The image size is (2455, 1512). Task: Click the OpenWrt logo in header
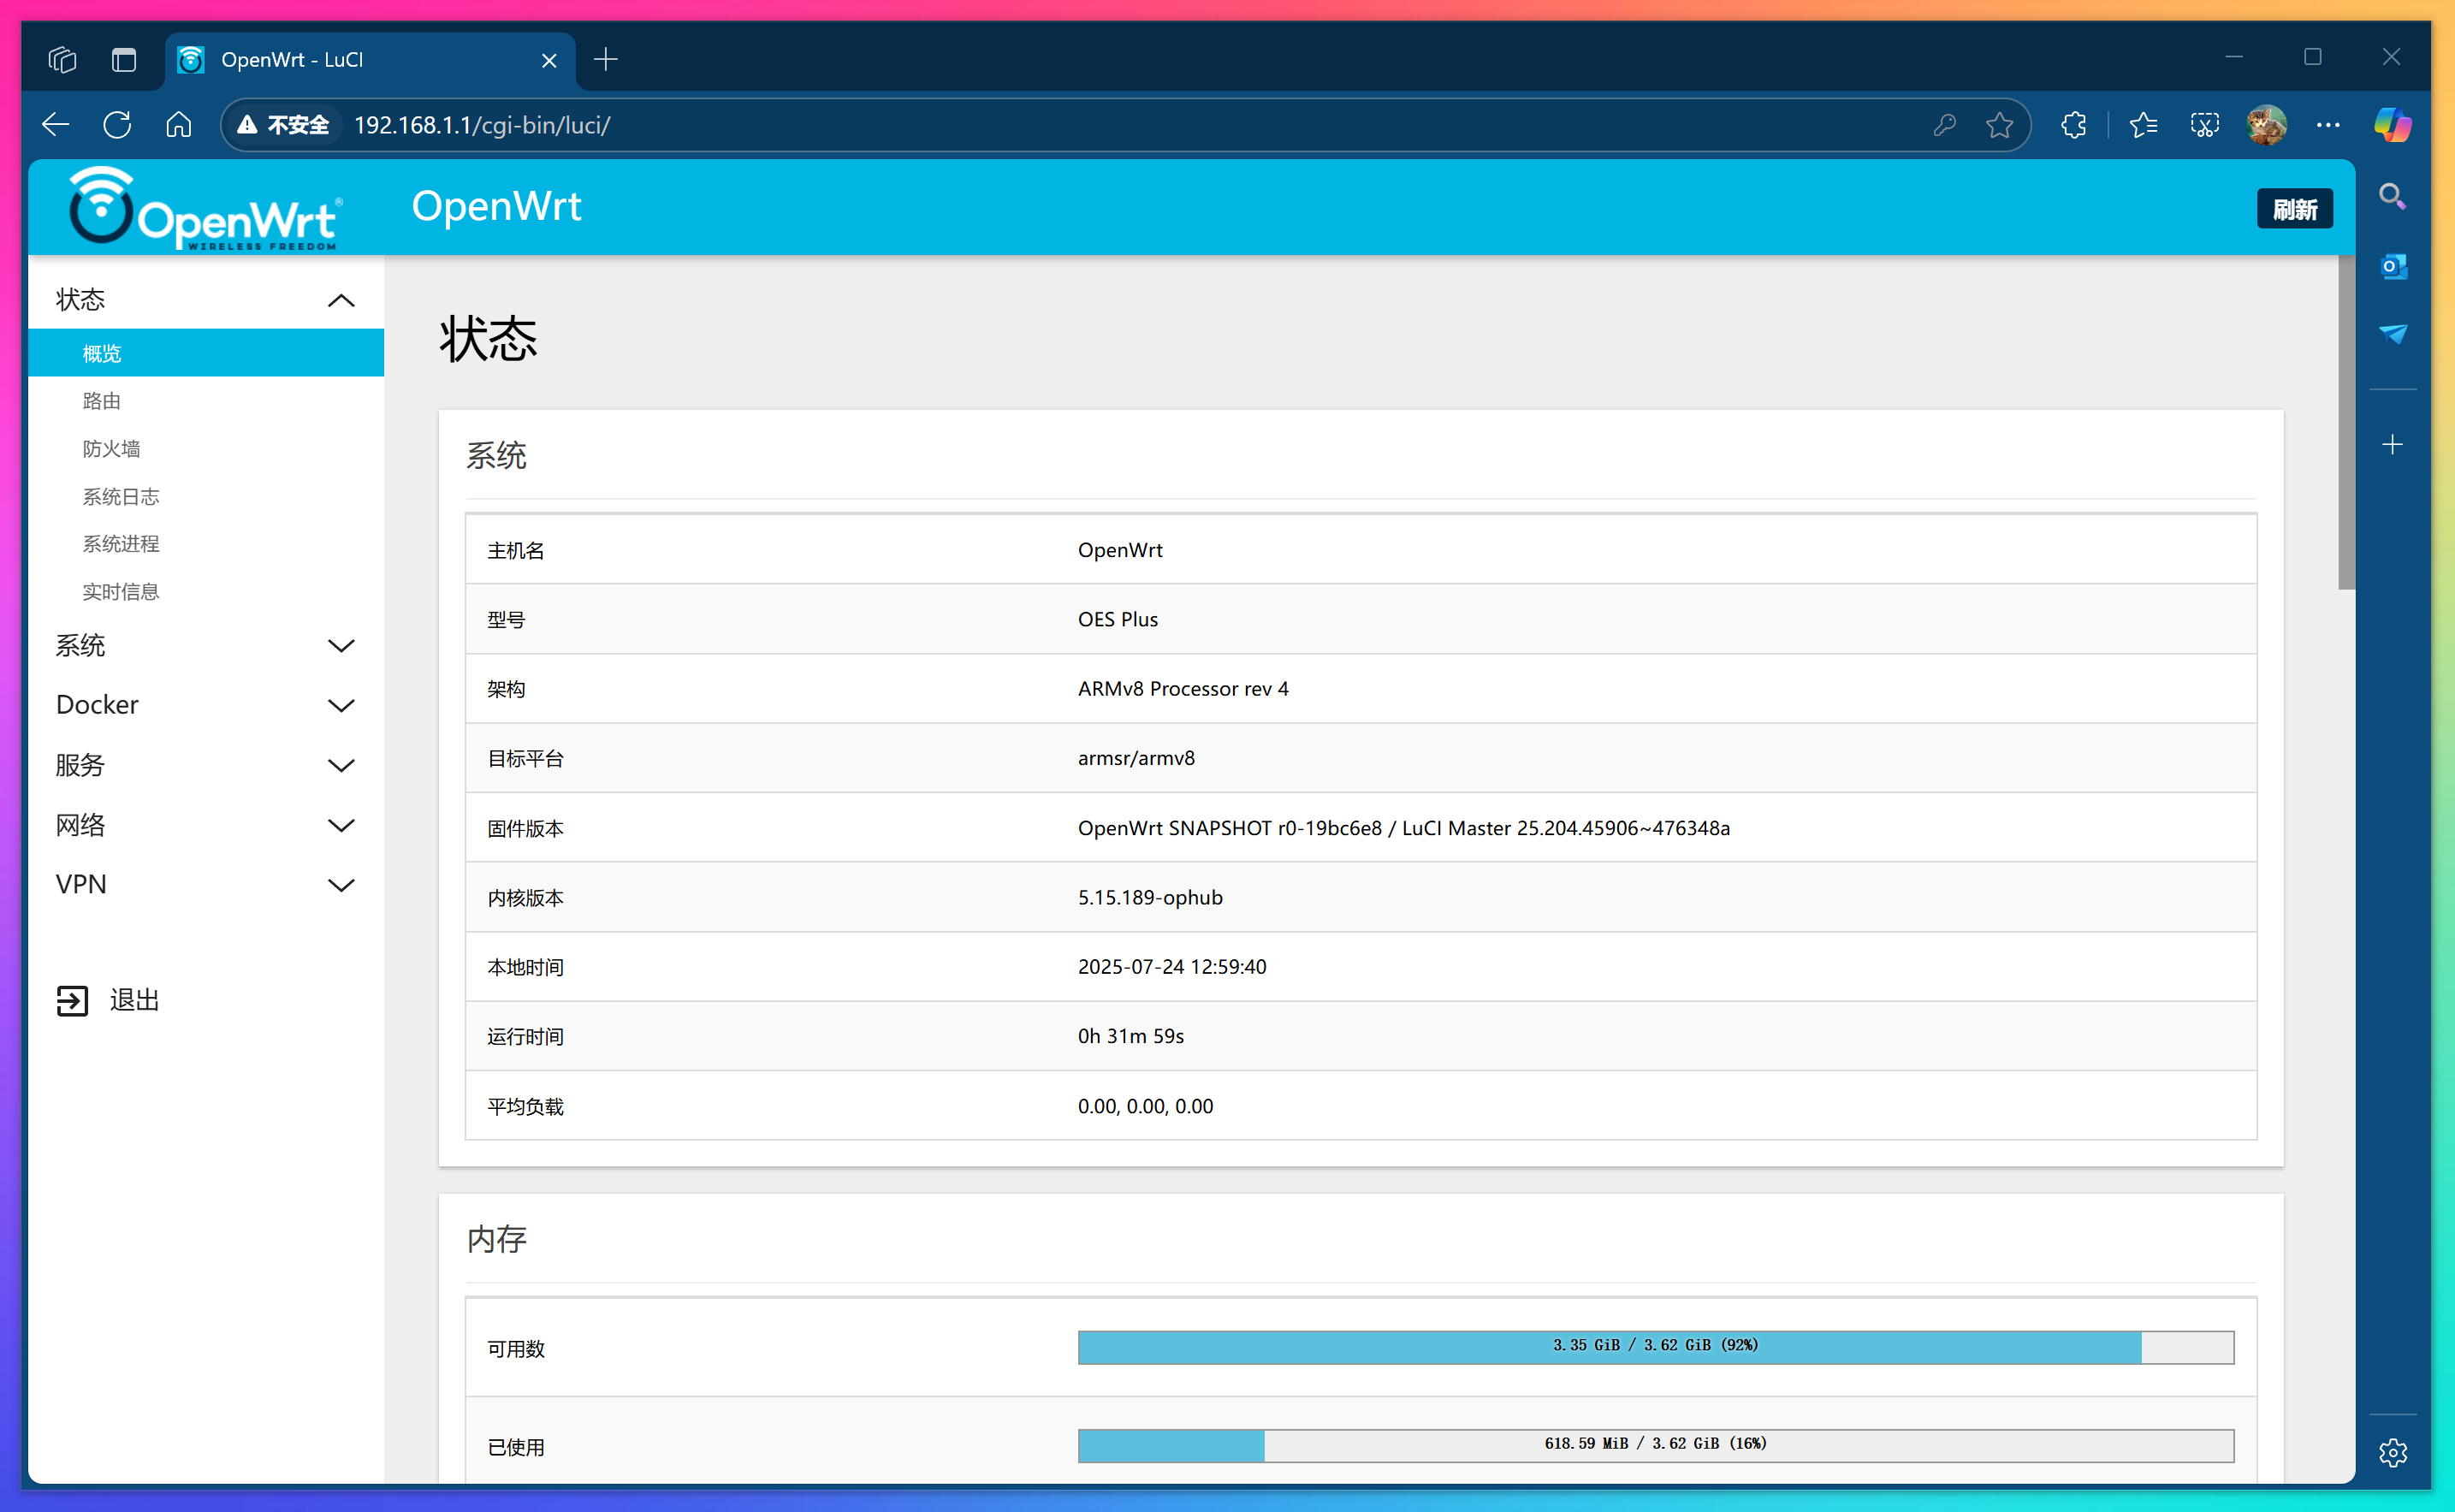pos(204,208)
